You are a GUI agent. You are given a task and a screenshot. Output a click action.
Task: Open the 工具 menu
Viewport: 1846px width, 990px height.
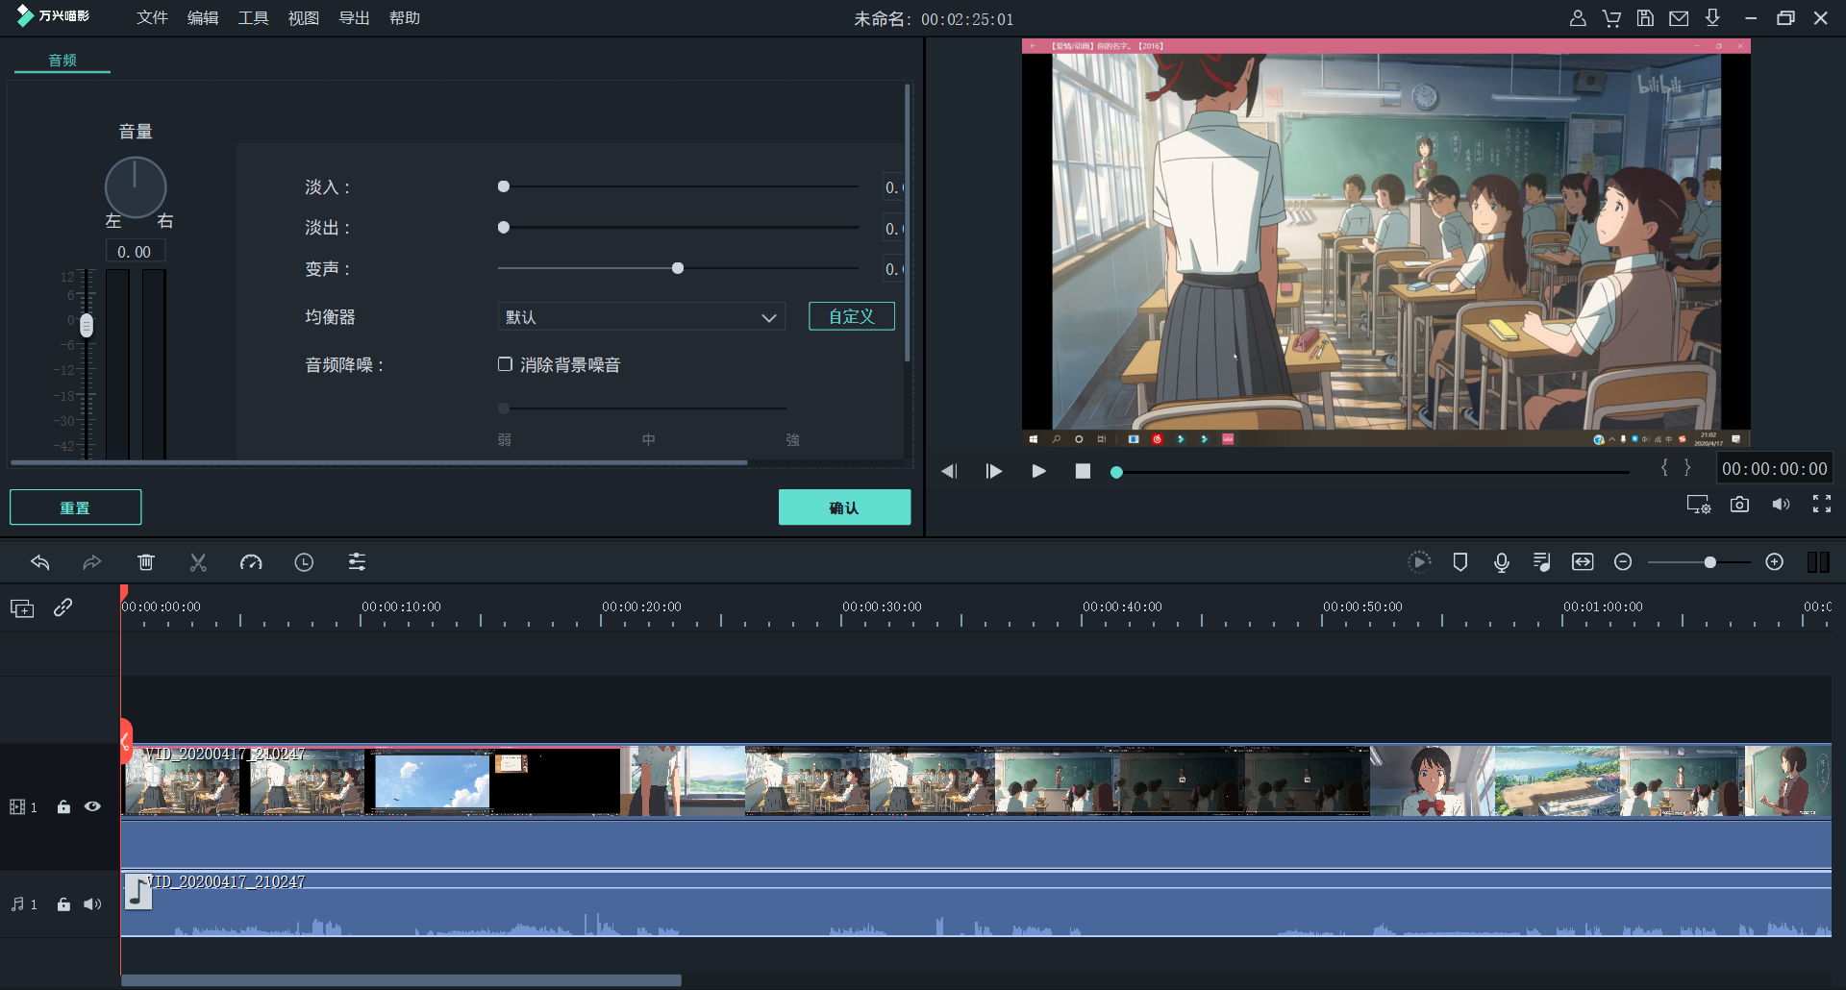[x=253, y=18]
